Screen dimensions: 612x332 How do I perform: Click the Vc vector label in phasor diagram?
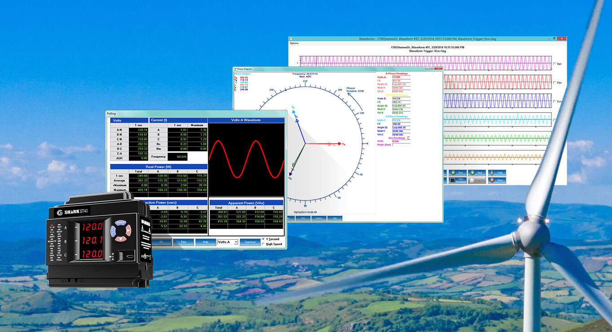coord(293,108)
